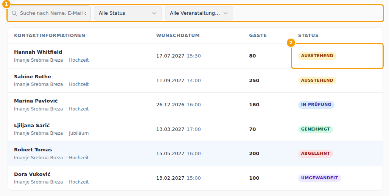
Task: Select the date 17.07.2027 15:30
Action: point(178,56)
